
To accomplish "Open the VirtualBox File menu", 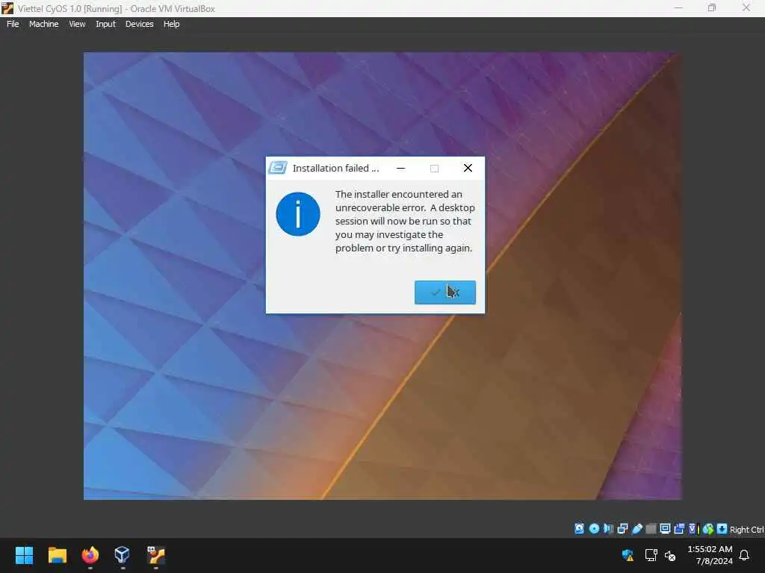I will pos(13,24).
